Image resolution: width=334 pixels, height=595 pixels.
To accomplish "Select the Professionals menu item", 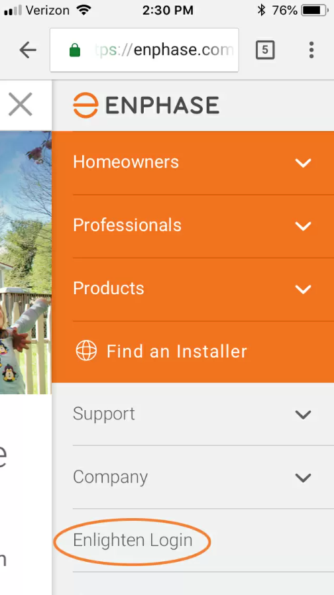I will (x=127, y=225).
